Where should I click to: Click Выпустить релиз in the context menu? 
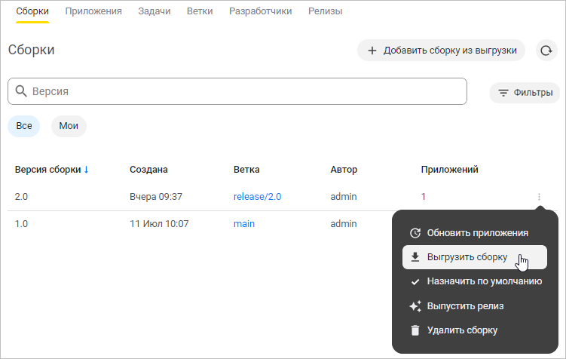click(464, 305)
